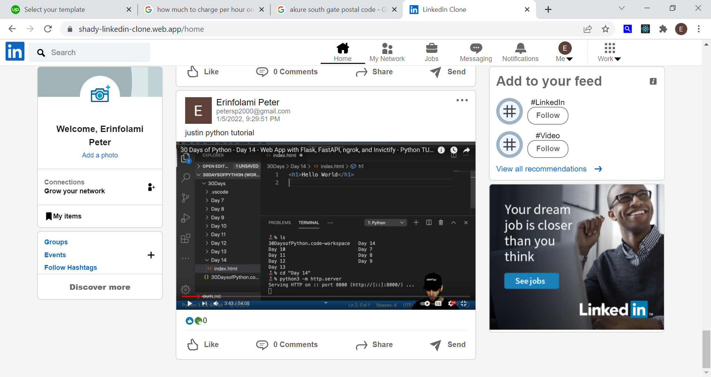Expand the Me dropdown menu

[x=565, y=52]
